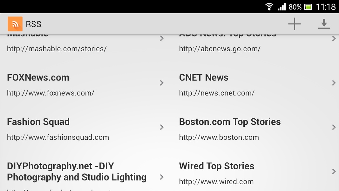Image resolution: width=339 pixels, height=191 pixels.
Task: Open the ABC News chevron arrow
Action: click(334, 38)
